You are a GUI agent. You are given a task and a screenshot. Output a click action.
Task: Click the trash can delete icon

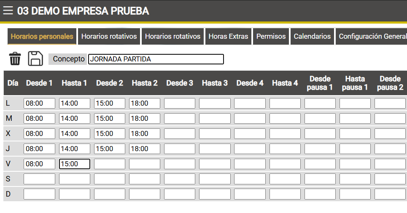pos(15,59)
